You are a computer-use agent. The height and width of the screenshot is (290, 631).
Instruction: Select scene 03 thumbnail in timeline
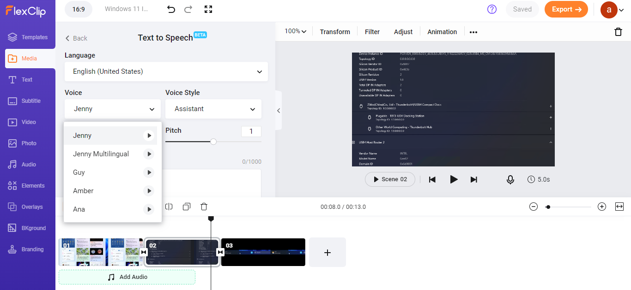(263, 252)
